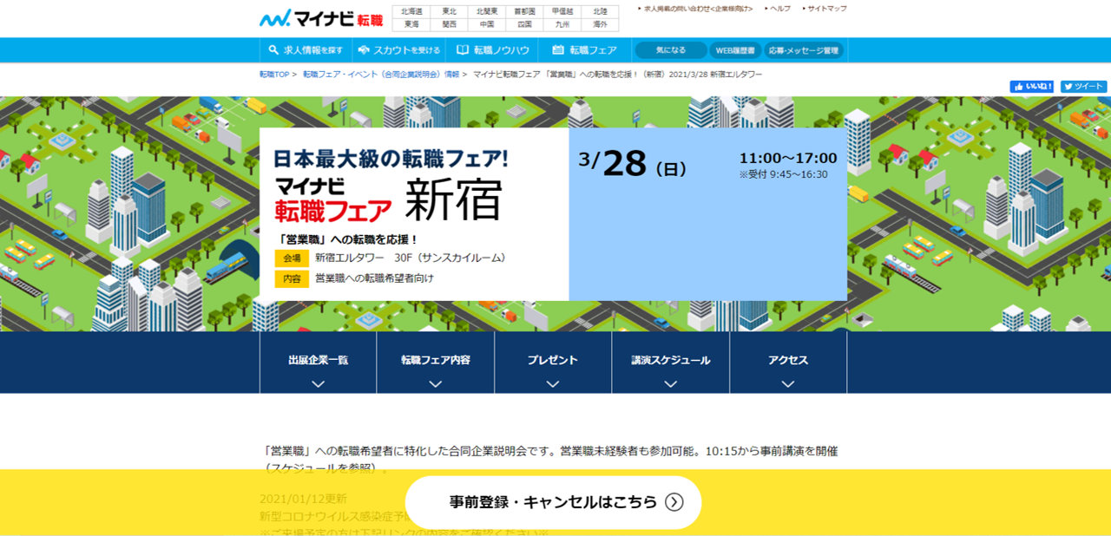
Task: Like the page with the いいね! button
Action: pyautogui.click(x=1032, y=87)
